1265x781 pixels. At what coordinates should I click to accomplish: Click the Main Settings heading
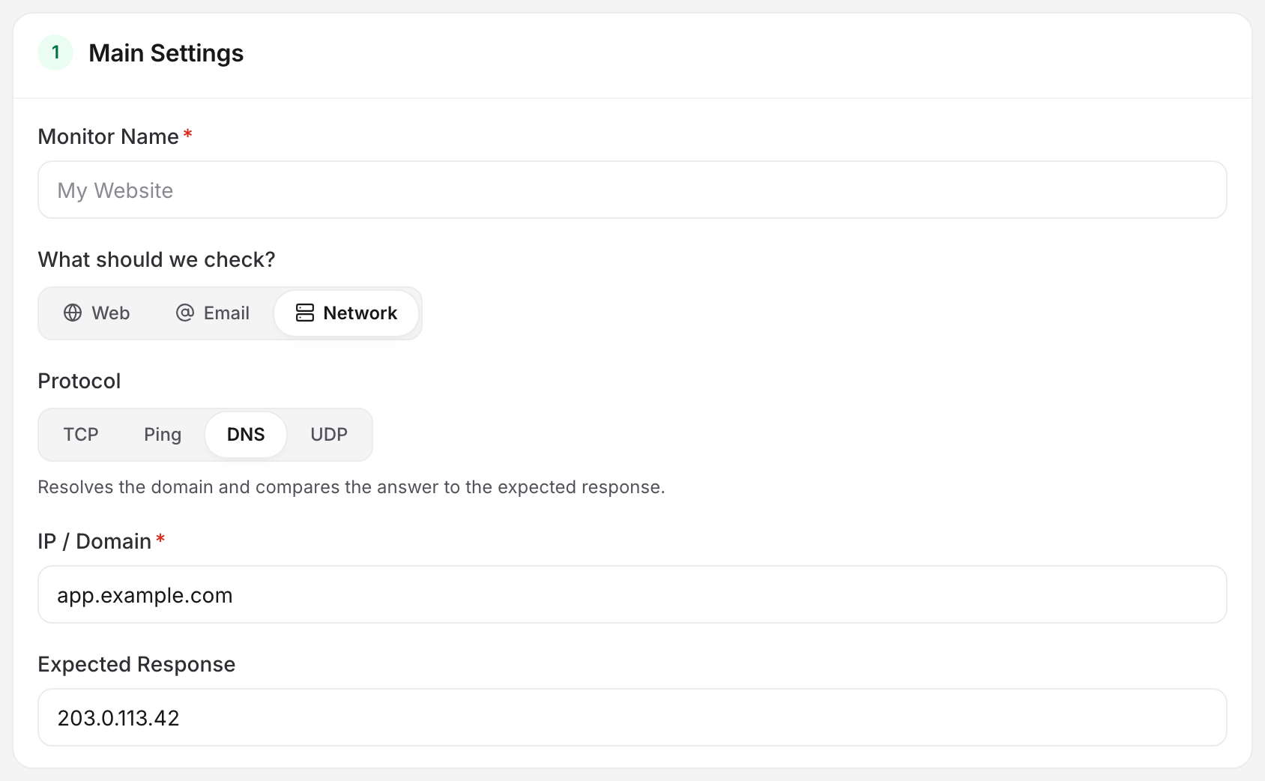coord(166,53)
